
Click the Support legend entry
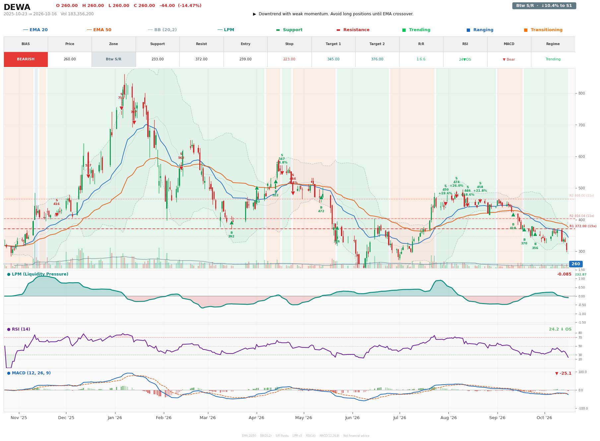click(x=289, y=30)
